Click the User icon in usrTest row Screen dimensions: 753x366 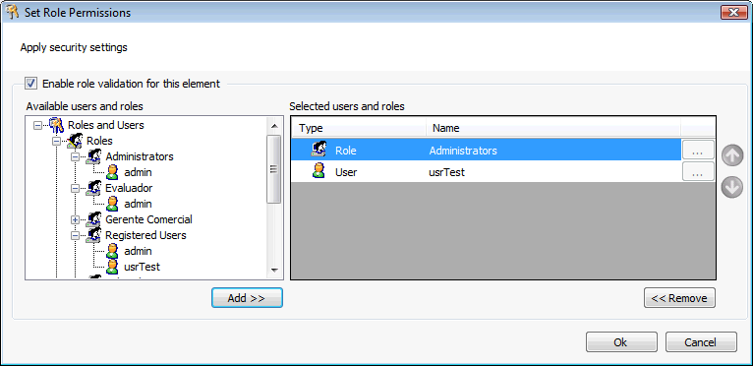(x=318, y=171)
